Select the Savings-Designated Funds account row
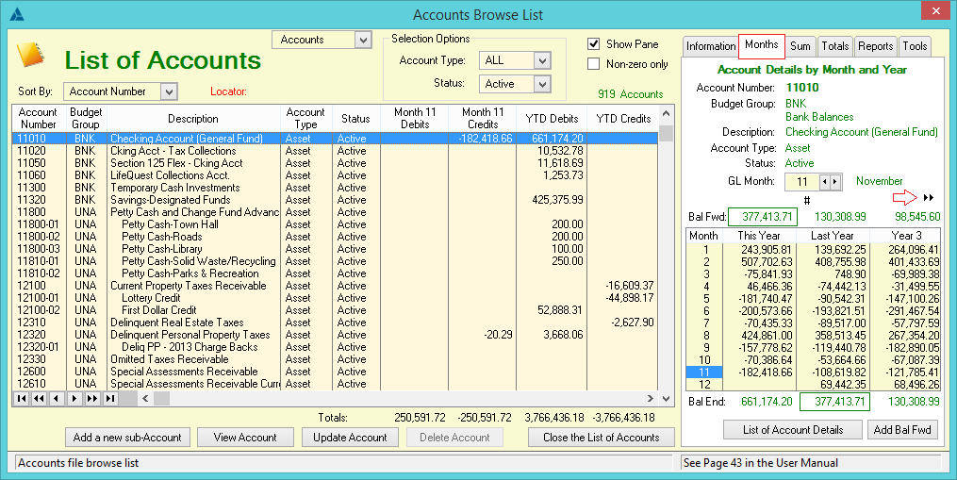The height and width of the screenshot is (480, 957). point(170,200)
